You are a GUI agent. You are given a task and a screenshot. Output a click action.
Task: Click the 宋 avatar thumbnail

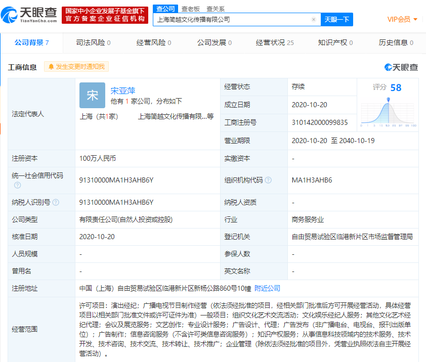pos(93,96)
